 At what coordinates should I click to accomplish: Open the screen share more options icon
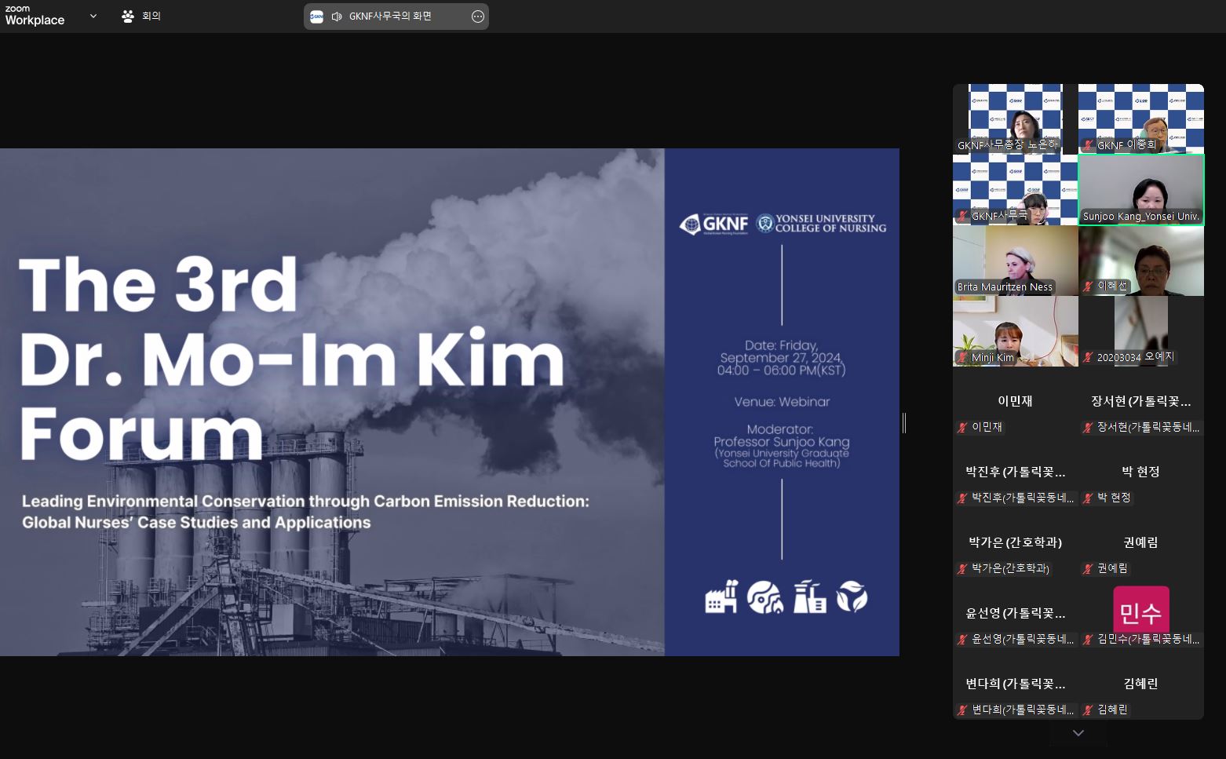click(x=477, y=16)
